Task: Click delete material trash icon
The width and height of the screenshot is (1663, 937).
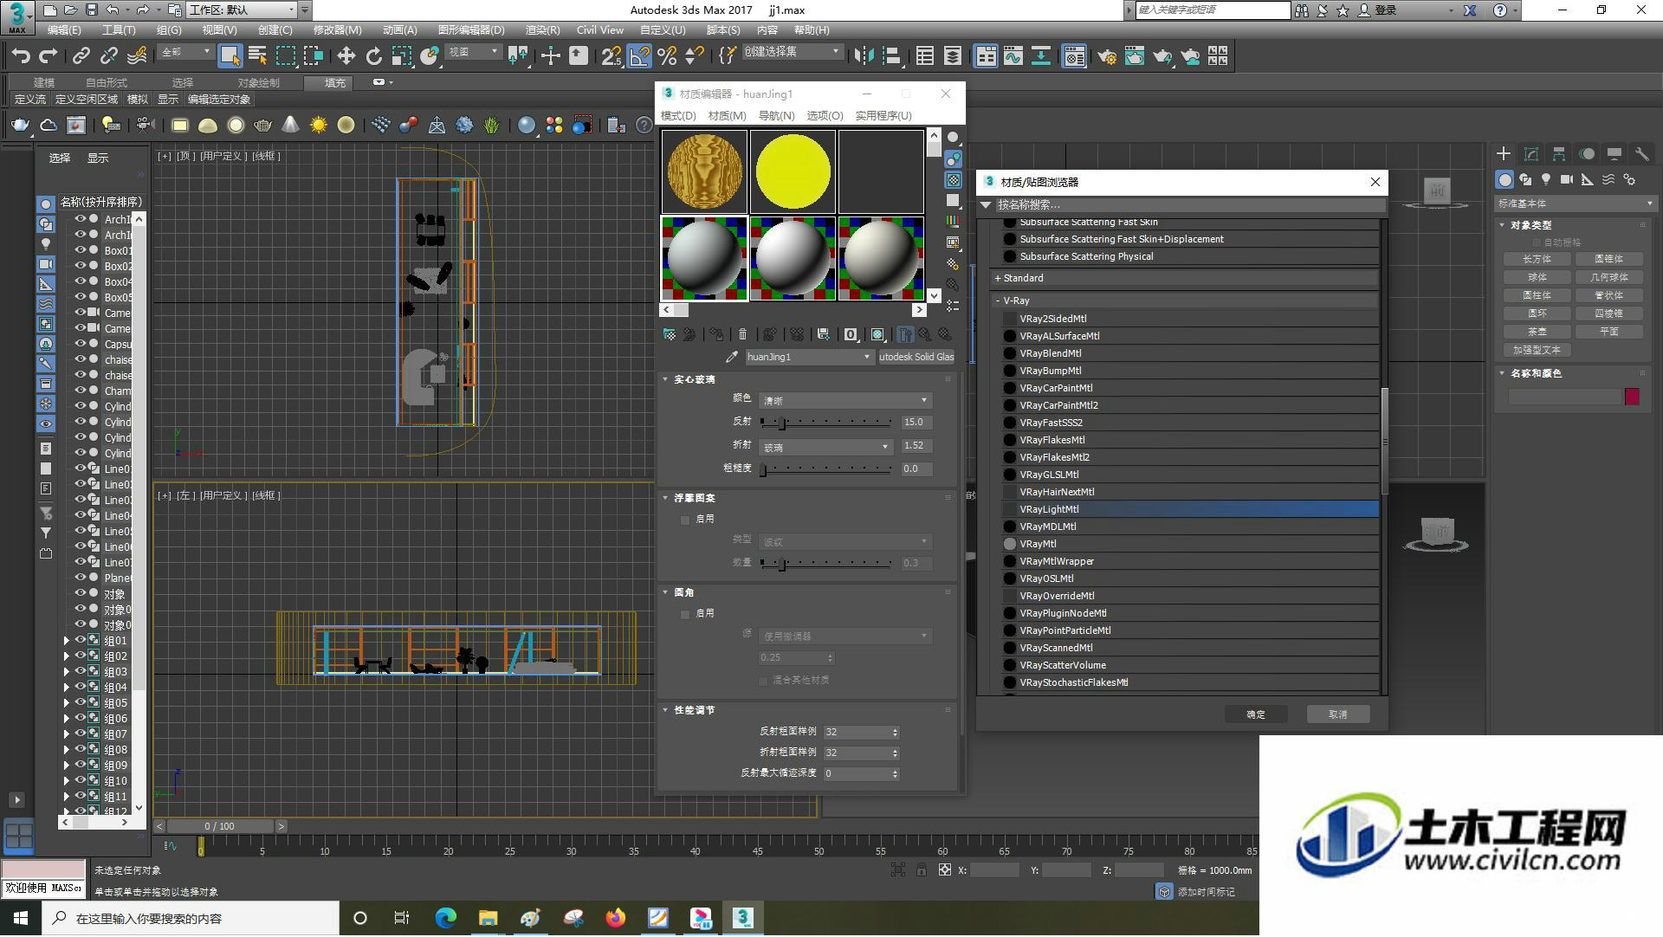Action: click(742, 334)
